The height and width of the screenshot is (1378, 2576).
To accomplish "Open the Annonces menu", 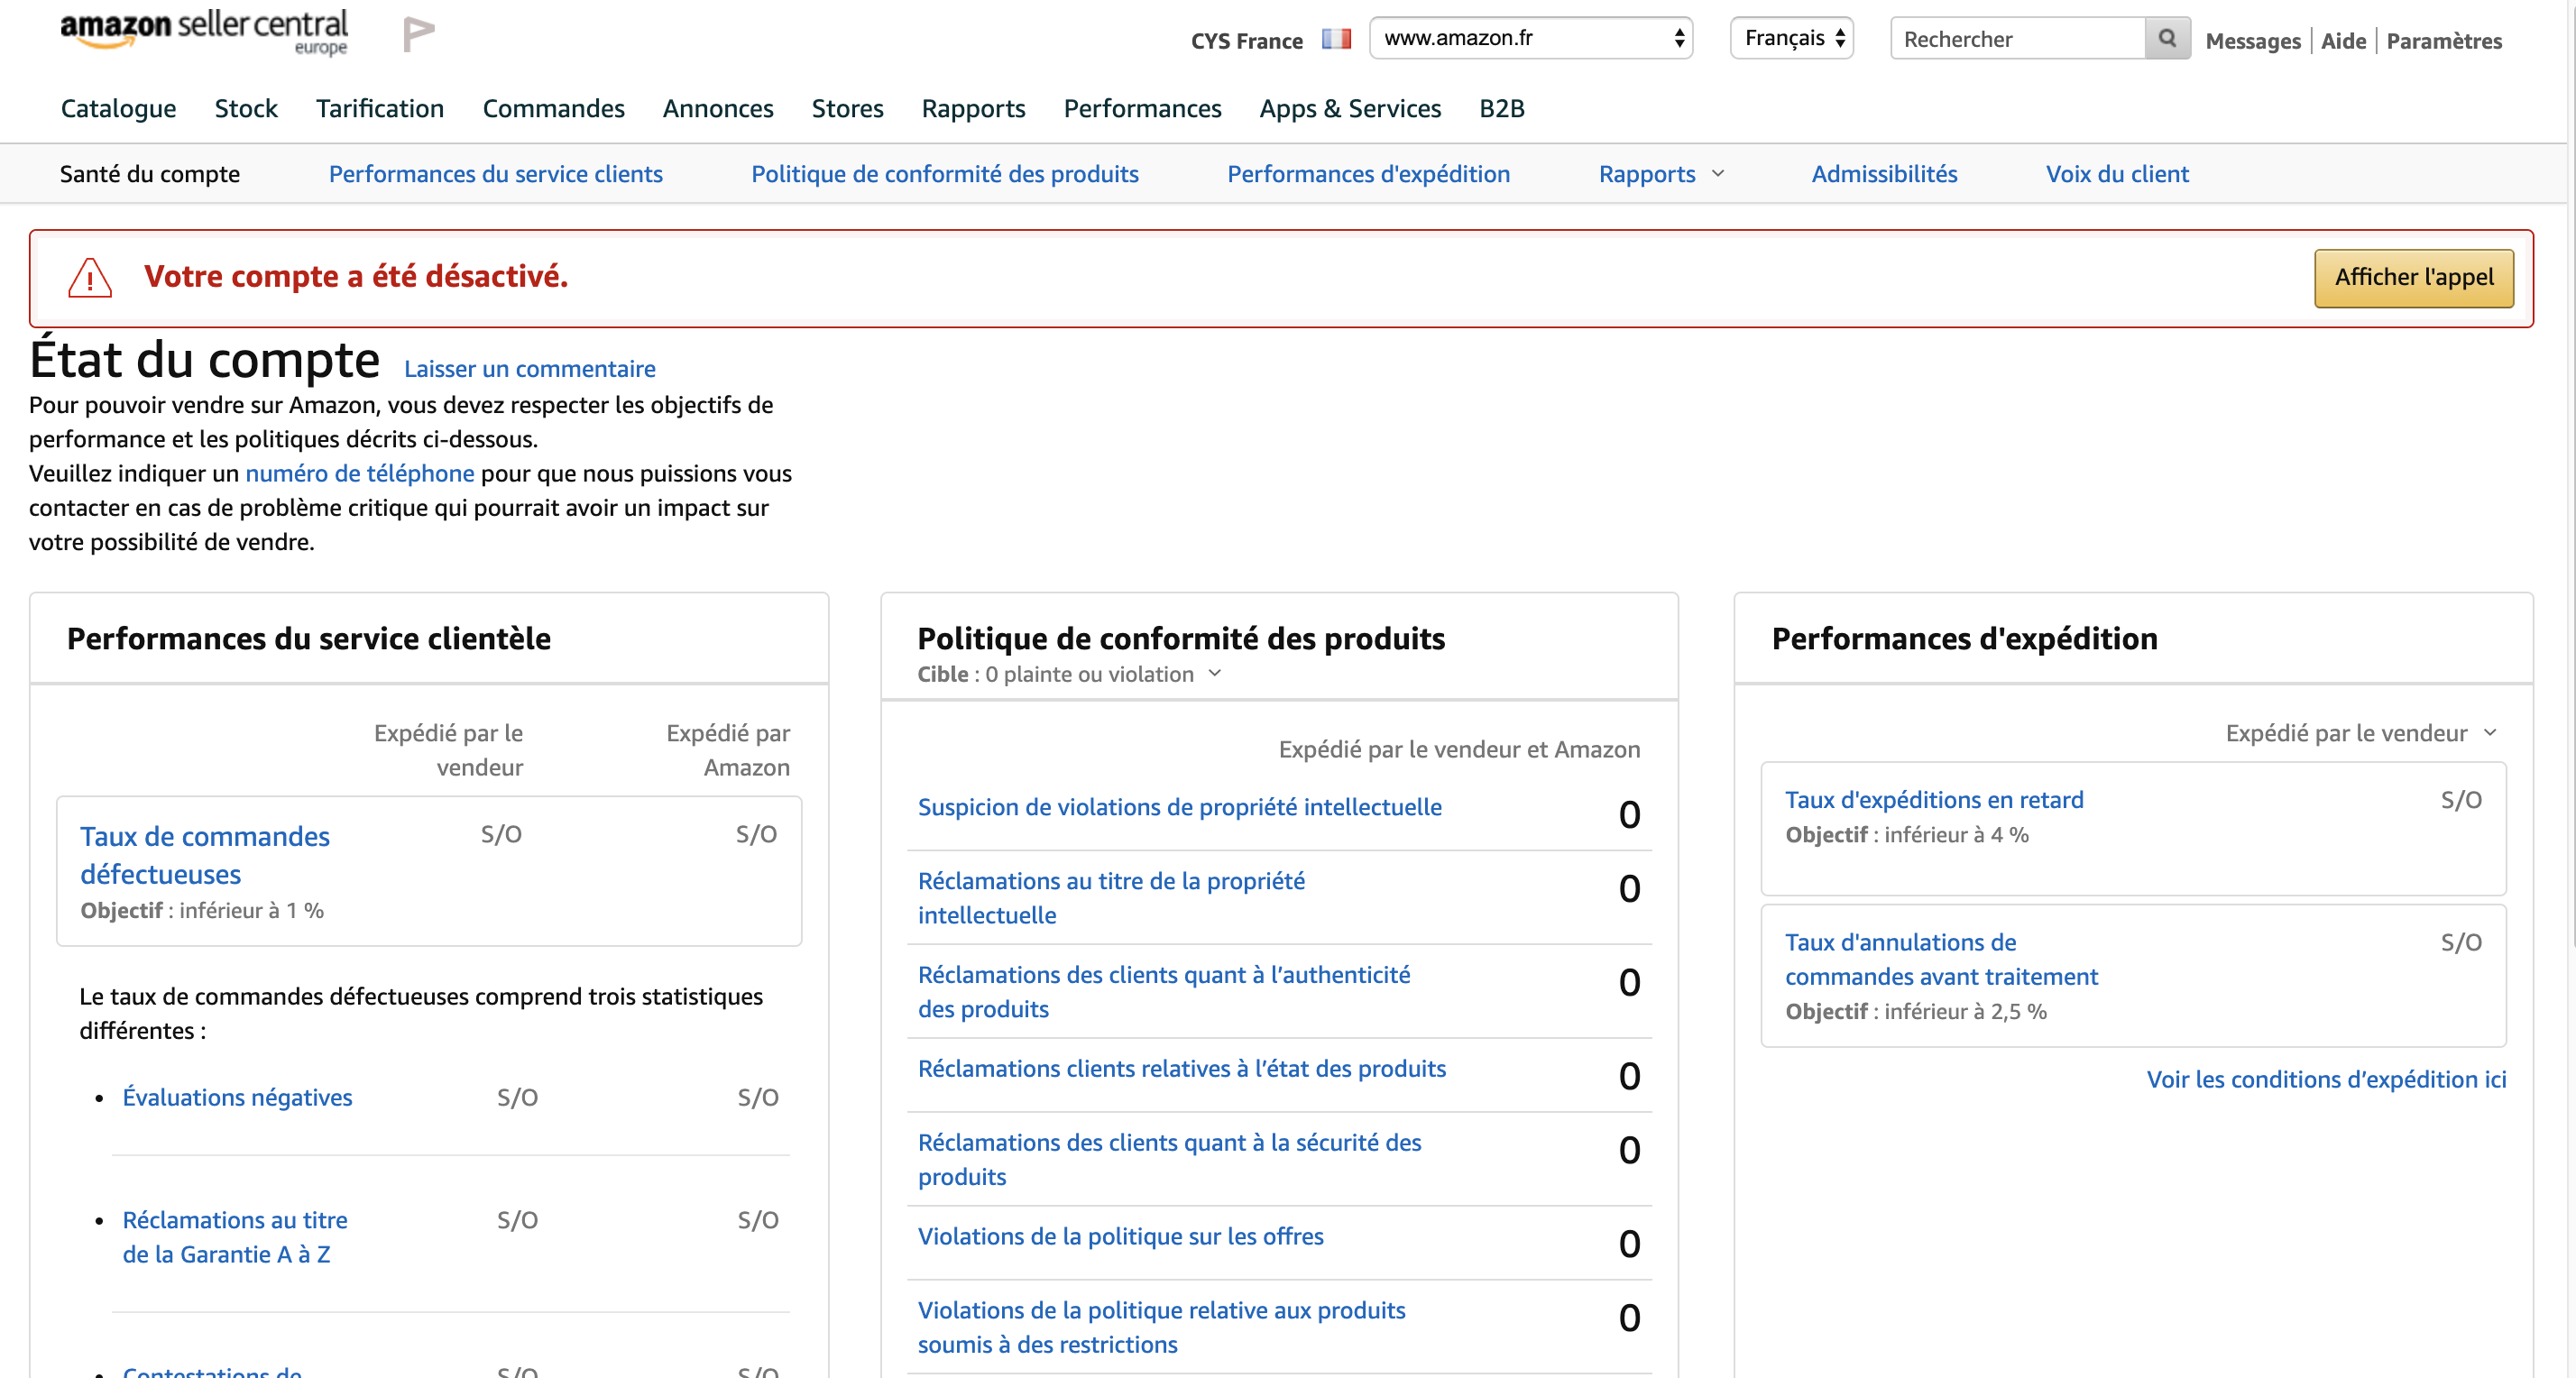I will pos(718,108).
